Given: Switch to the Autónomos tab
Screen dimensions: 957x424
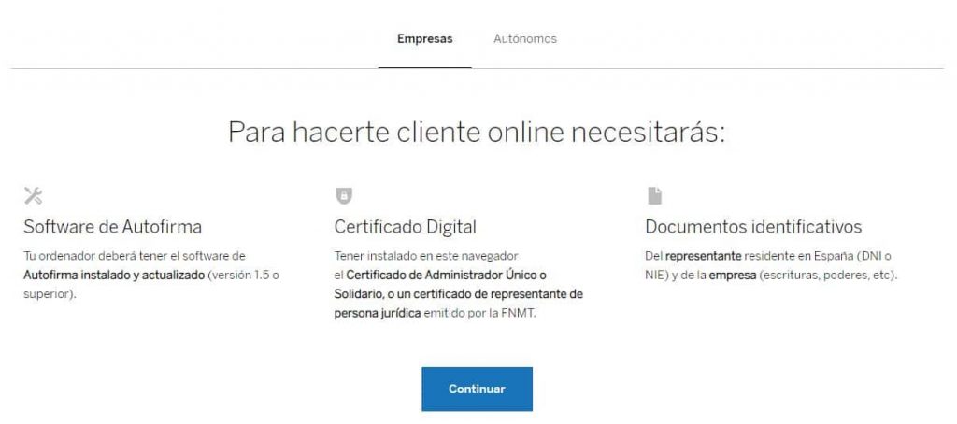Looking at the screenshot, I should tap(525, 39).
